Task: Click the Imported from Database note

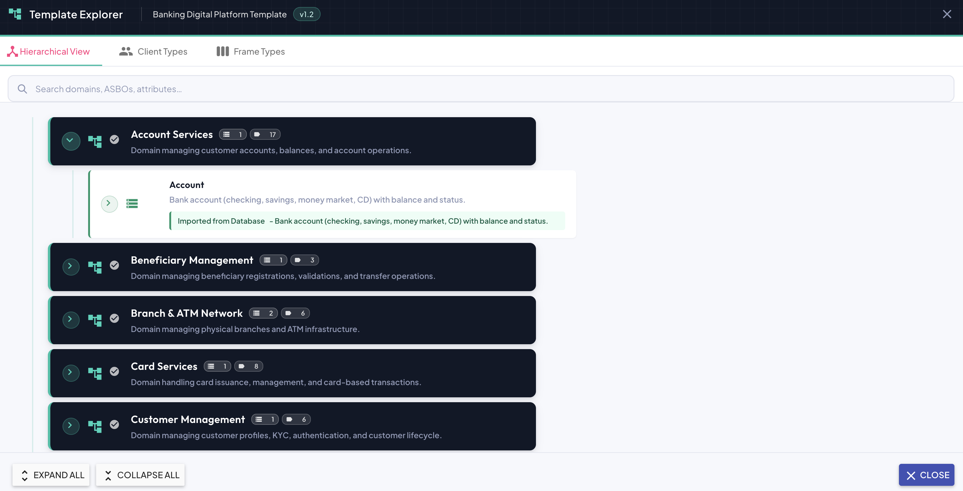Action: (367, 221)
